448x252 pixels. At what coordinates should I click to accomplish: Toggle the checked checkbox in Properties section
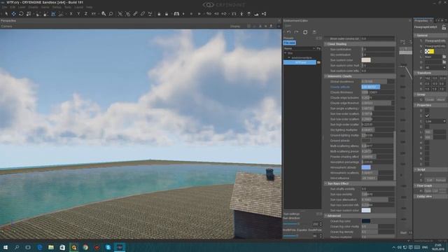pyautogui.click(x=427, y=115)
